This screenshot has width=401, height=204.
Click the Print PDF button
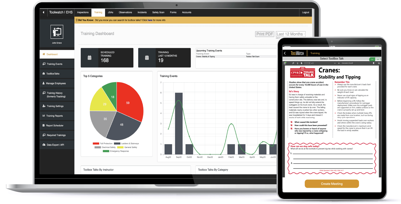click(265, 34)
